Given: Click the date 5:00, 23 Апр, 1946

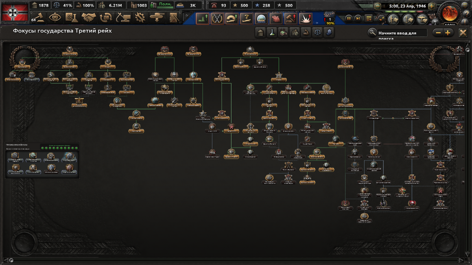Looking at the screenshot, I should tap(407, 6).
